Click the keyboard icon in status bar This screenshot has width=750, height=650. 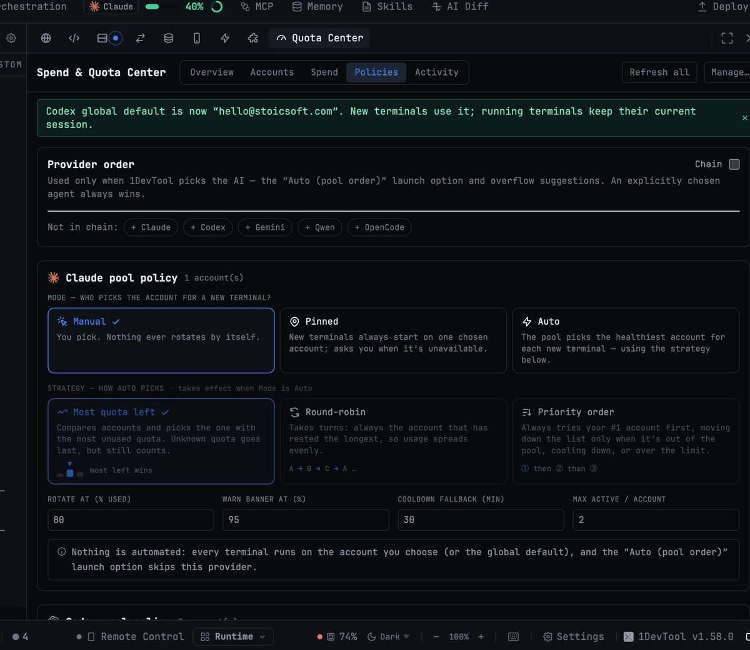coord(513,637)
